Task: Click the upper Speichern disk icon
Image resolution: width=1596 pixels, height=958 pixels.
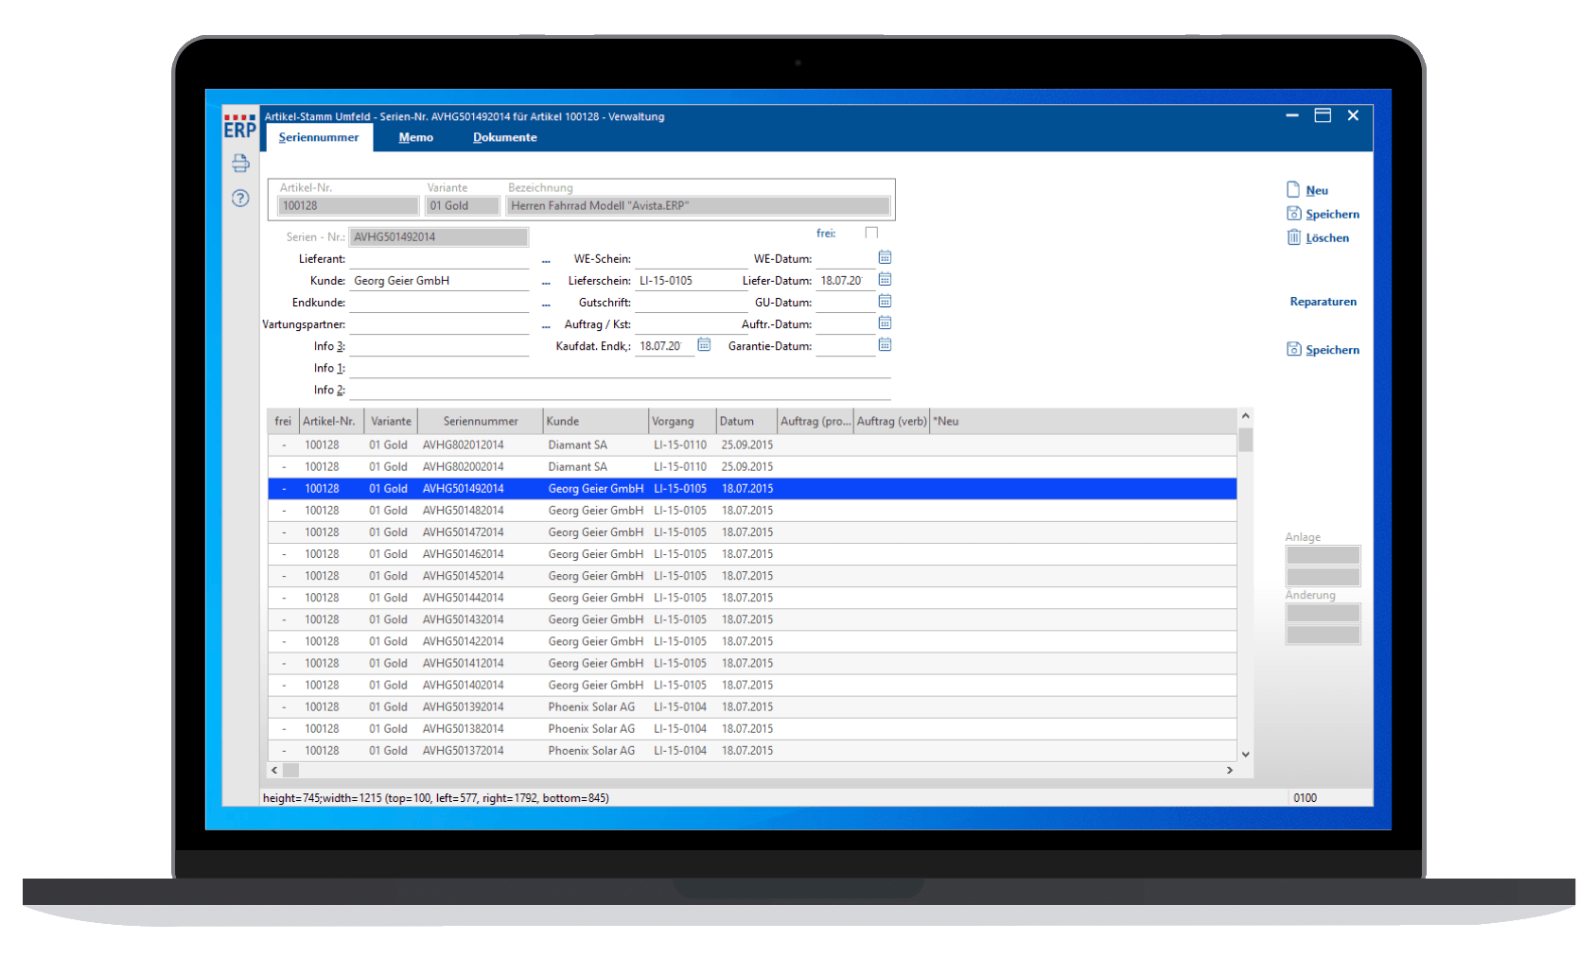Action: tap(1293, 213)
